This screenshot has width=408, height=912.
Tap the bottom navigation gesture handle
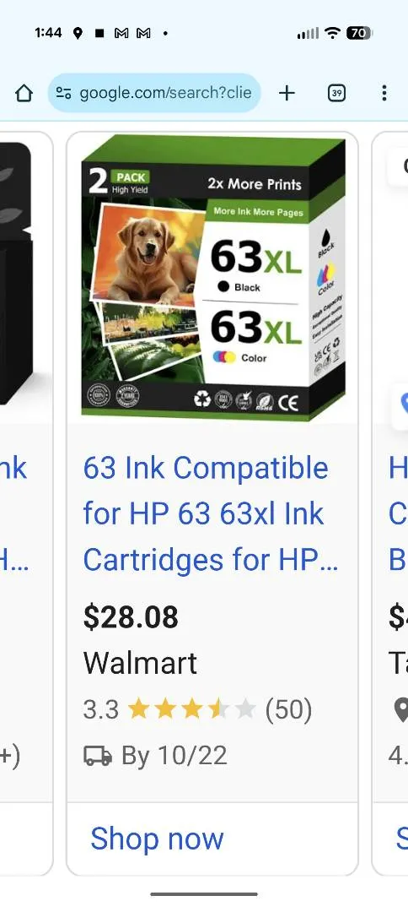[204, 894]
